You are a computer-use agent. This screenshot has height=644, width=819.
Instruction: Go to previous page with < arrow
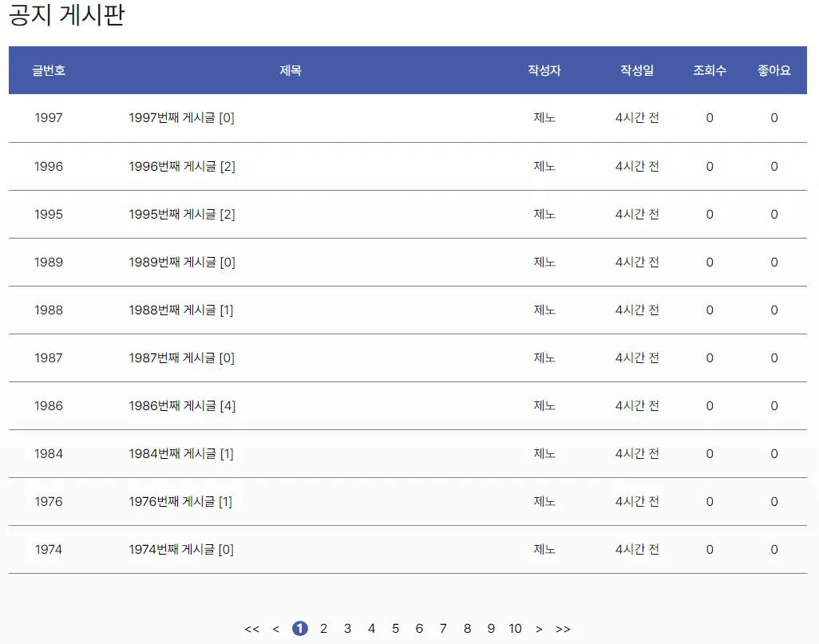275,629
